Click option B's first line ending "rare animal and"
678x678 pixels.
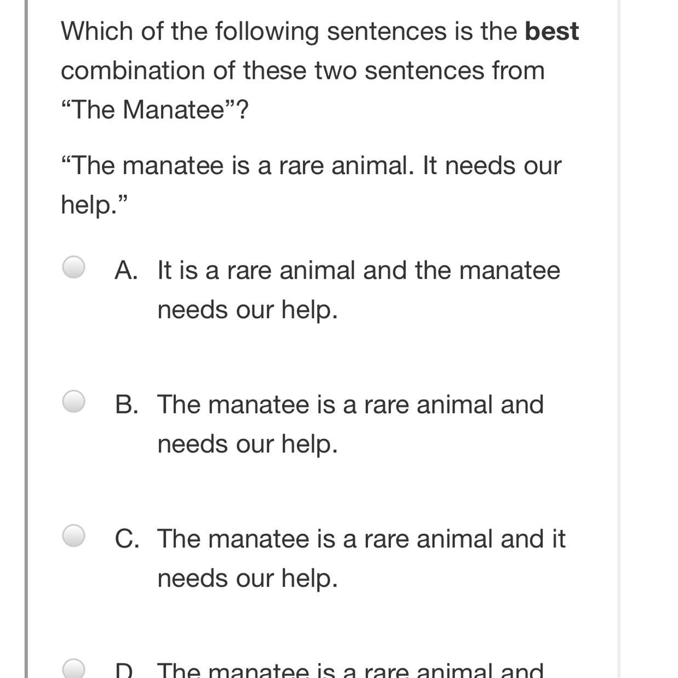coord(350,404)
